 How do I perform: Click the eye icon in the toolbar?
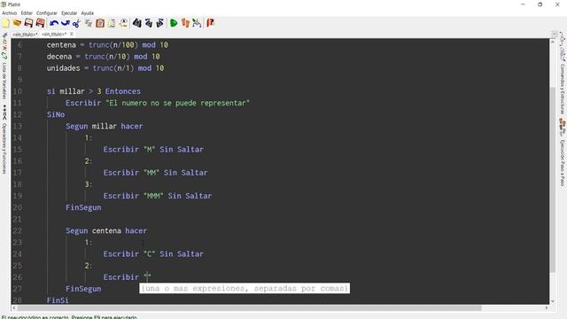pos(124,23)
